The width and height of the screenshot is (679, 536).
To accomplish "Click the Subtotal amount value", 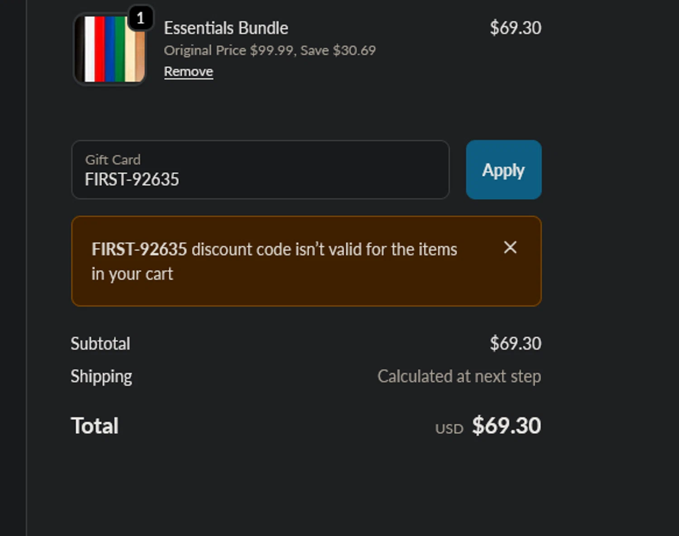I will pyautogui.click(x=515, y=344).
